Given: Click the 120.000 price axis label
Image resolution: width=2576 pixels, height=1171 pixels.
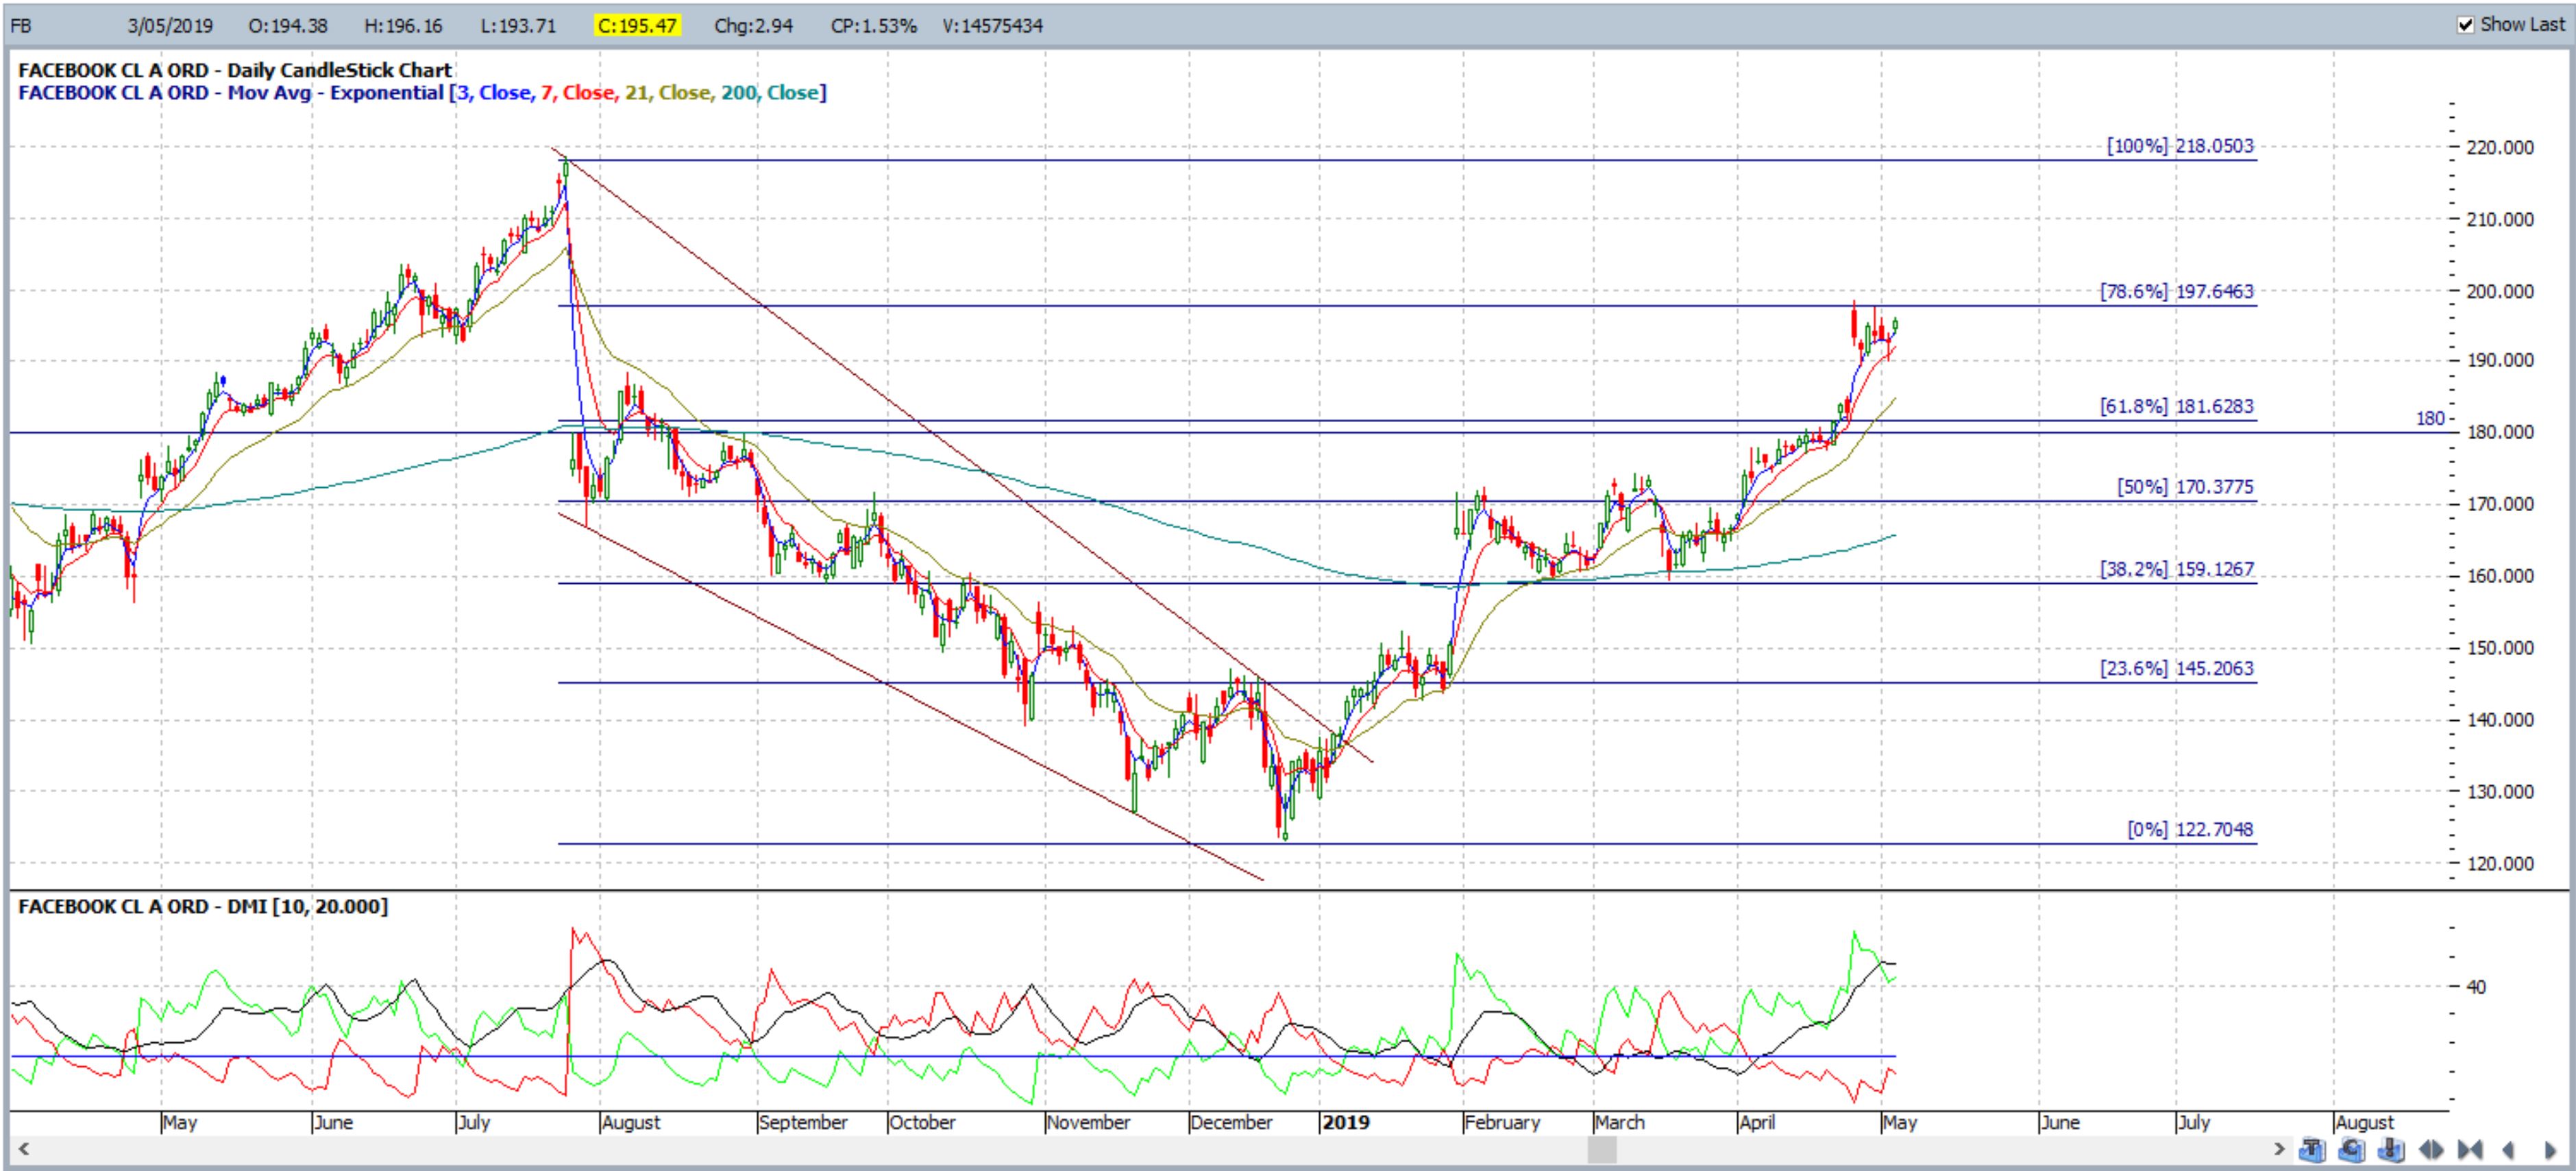Looking at the screenshot, I should click(x=2500, y=864).
